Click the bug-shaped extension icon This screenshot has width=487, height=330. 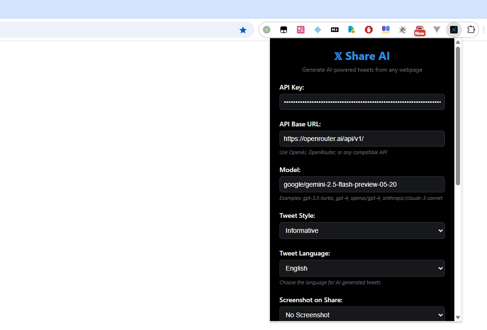pos(403,29)
